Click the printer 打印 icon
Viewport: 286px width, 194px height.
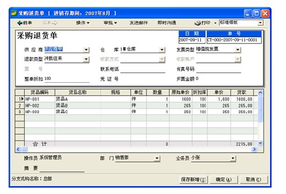[x=197, y=23]
